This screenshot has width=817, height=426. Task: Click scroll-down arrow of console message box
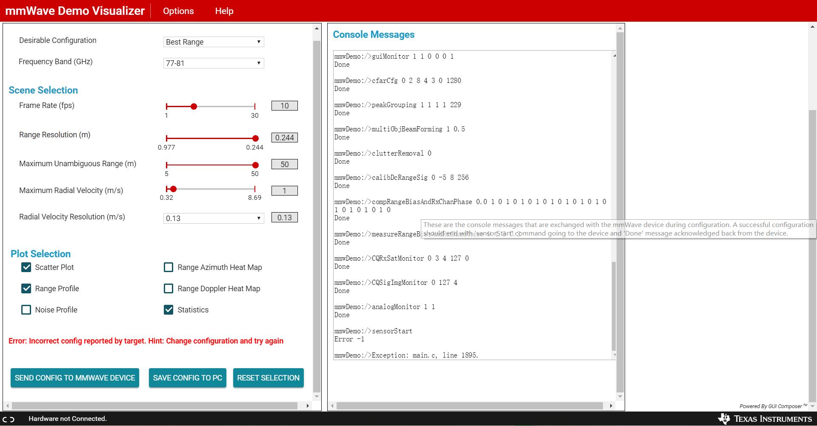(614, 355)
